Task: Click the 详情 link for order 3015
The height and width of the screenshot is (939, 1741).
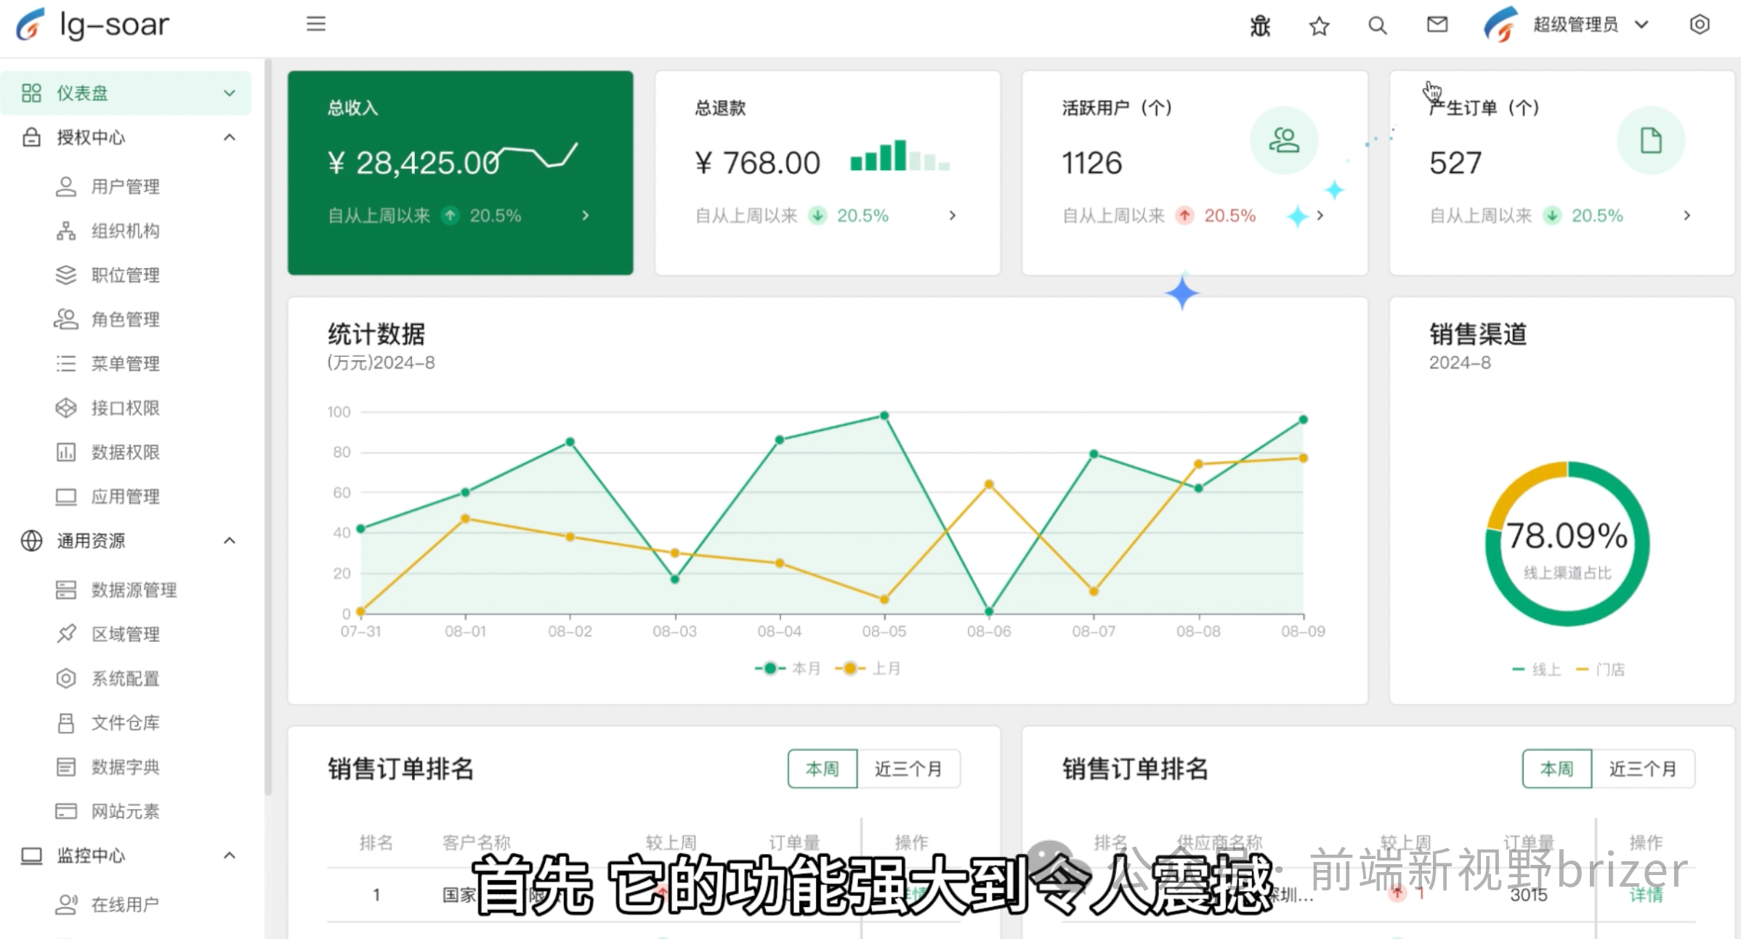Action: (x=1646, y=895)
